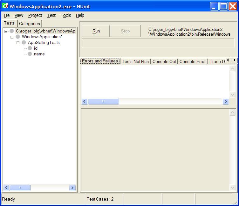Click the assembly path label beside Stop
This screenshot has height=206, width=239.
pyautogui.click(x=189, y=32)
